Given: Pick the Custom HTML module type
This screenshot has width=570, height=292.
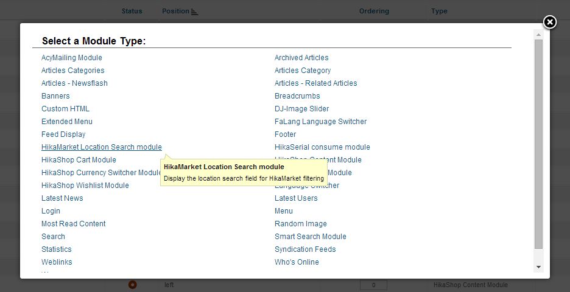Looking at the screenshot, I should pos(65,109).
